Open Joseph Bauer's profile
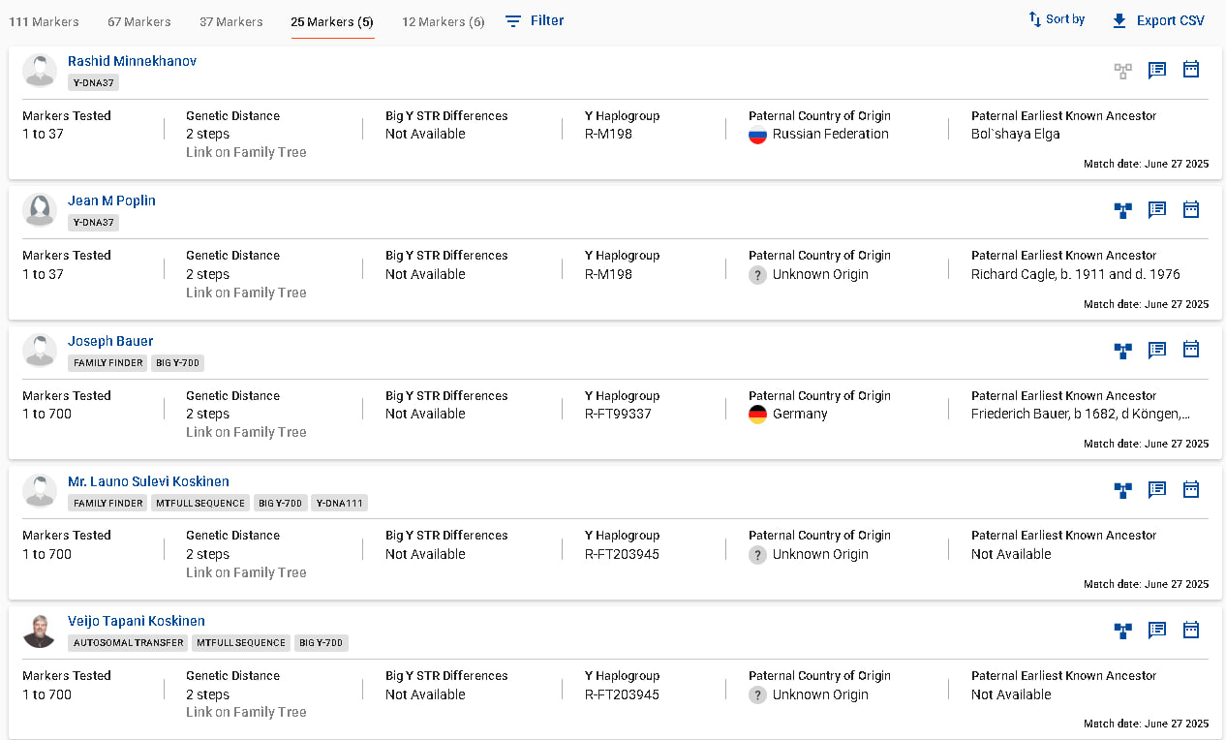 click(x=110, y=341)
